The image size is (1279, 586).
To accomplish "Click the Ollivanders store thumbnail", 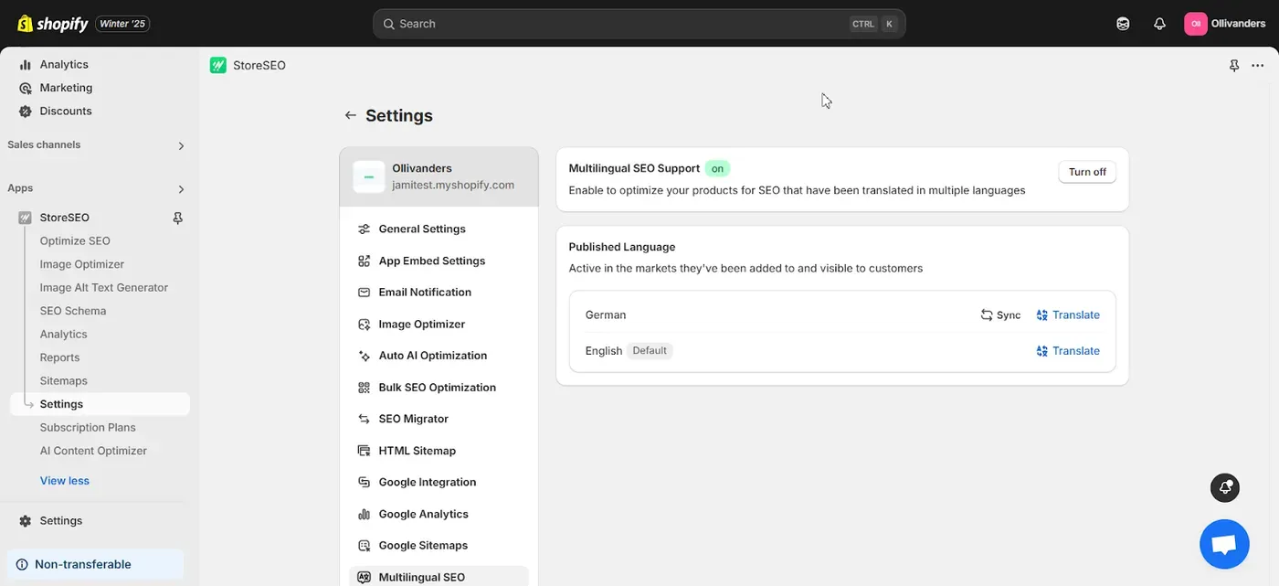I will [369, 176].
